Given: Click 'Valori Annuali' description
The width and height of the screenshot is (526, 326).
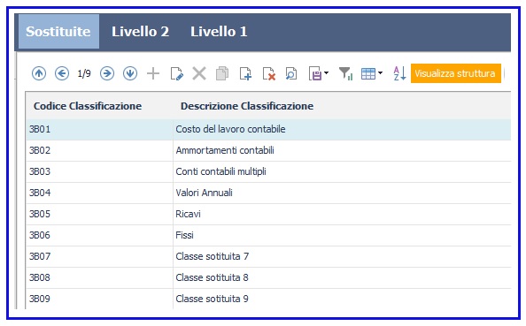Looking at the screenshot, I should [x=204, y=193].
